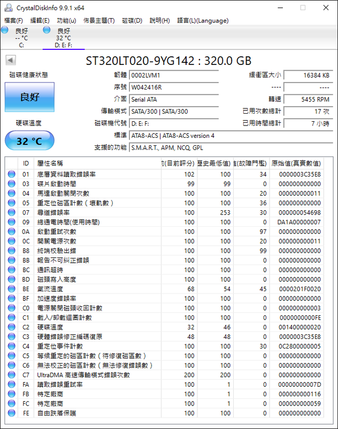Click the ID column header
338x429 pixels.
coord(26,164)
